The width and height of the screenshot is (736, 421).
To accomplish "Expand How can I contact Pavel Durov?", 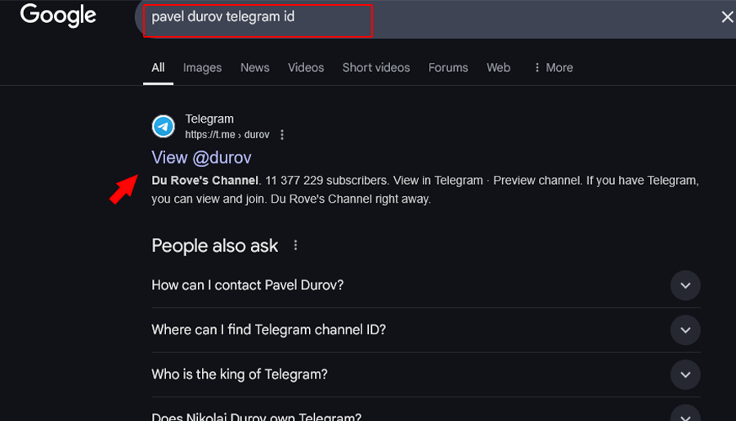I will tap(685, 285).
